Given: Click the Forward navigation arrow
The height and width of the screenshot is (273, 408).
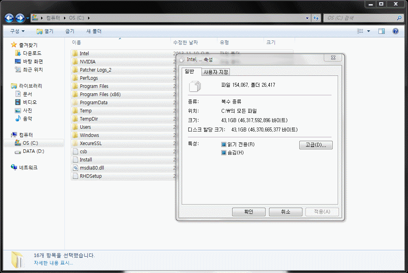Looking at the screenshot, I should pyautogui.click(x=20, y=18).
